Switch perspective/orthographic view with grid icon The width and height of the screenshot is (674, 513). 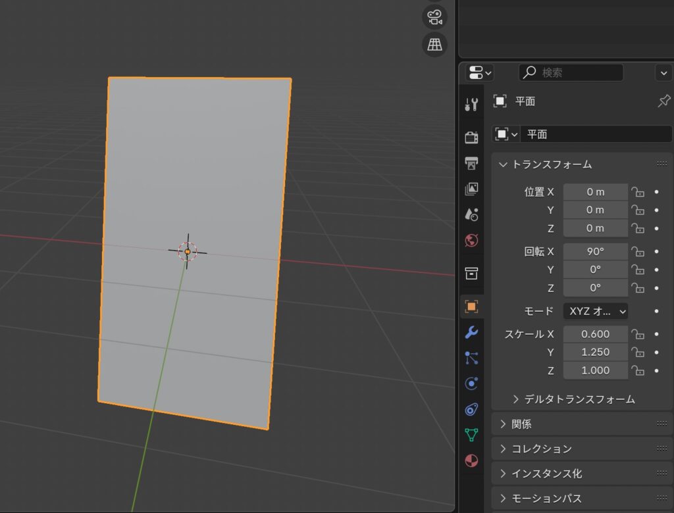pyautogui.click(x=434, y=45)
